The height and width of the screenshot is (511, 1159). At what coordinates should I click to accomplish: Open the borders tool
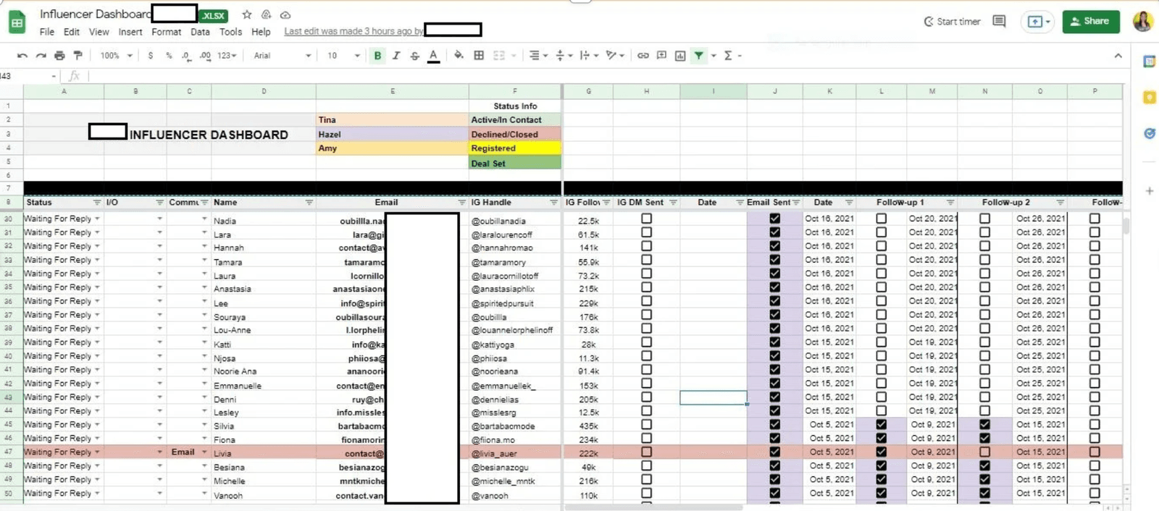coord(479,56)
